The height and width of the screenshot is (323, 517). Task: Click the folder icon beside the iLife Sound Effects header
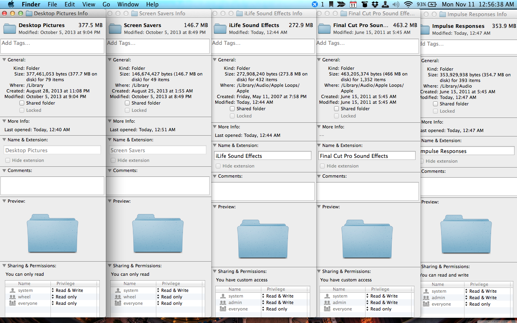coord(220,28)
